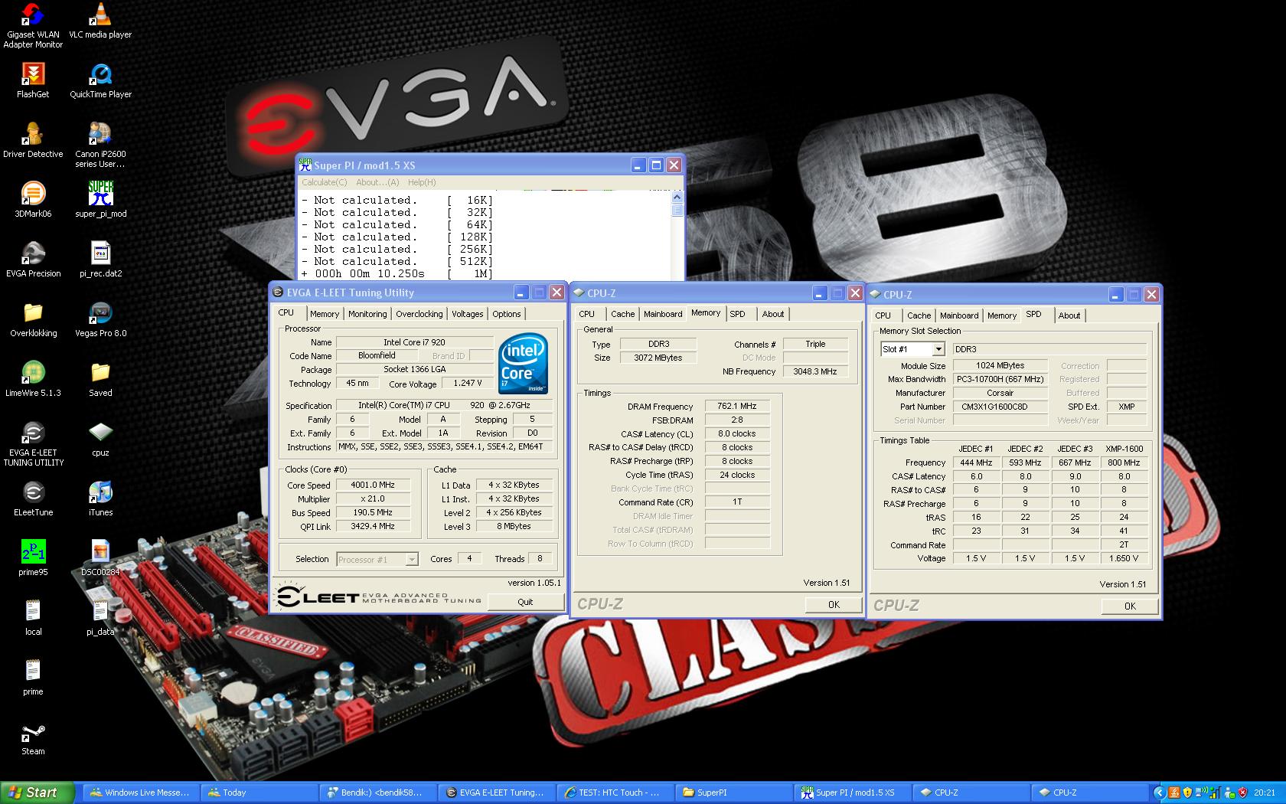1286x804 pixels.
Task: Select the DSC00284 image file icon
Action: [x=100, y=558]
